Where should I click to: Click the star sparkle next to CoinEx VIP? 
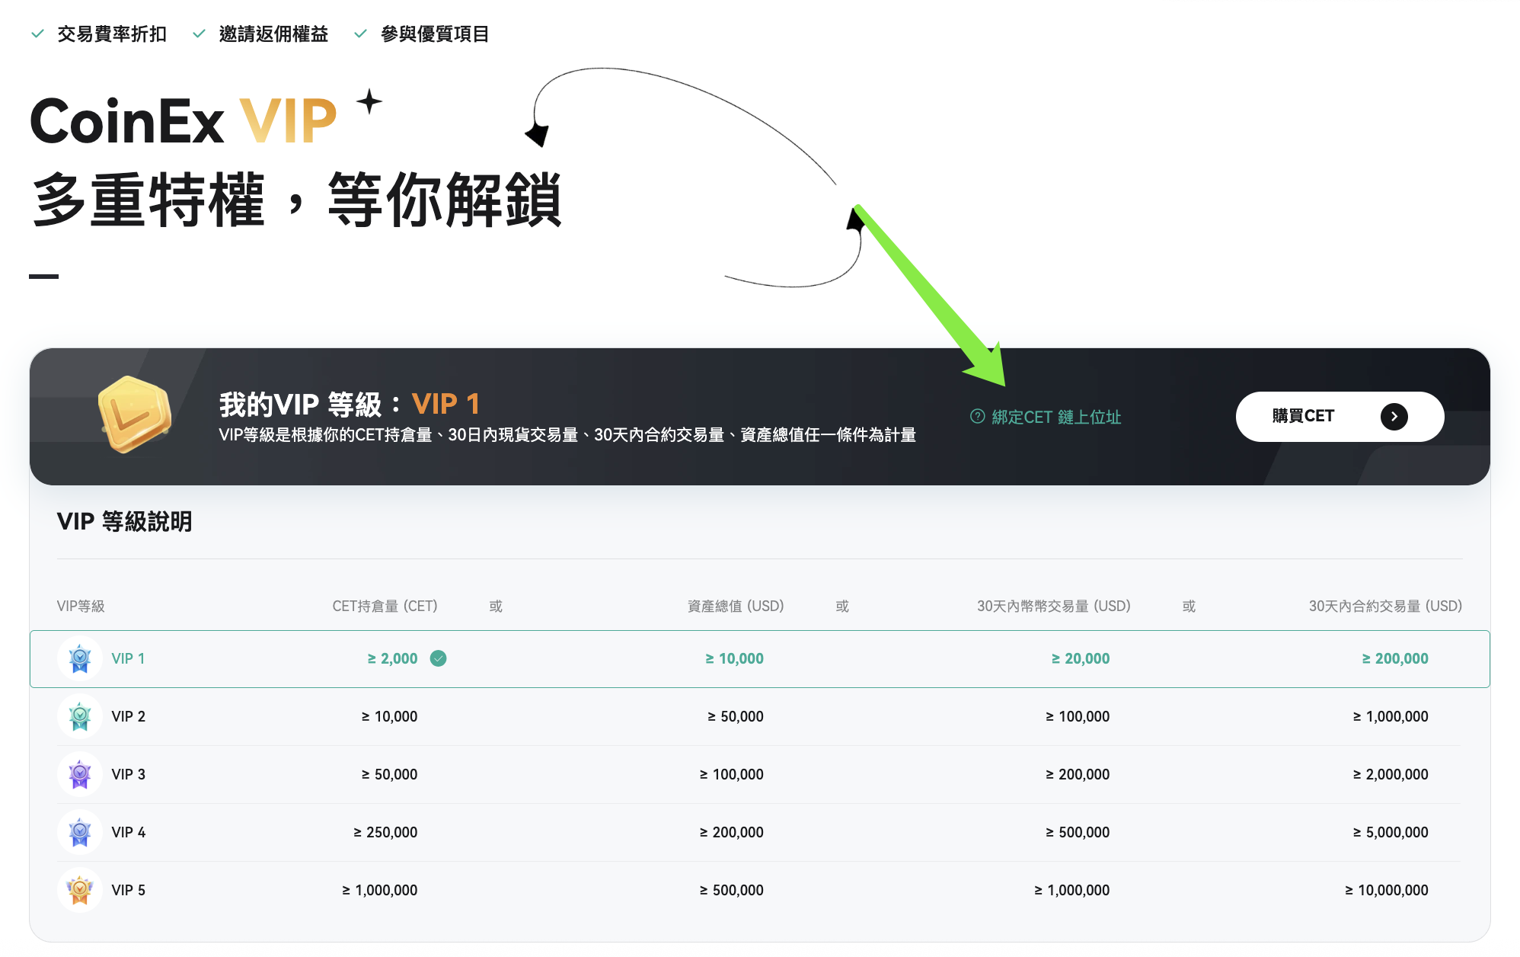[369, 101]
